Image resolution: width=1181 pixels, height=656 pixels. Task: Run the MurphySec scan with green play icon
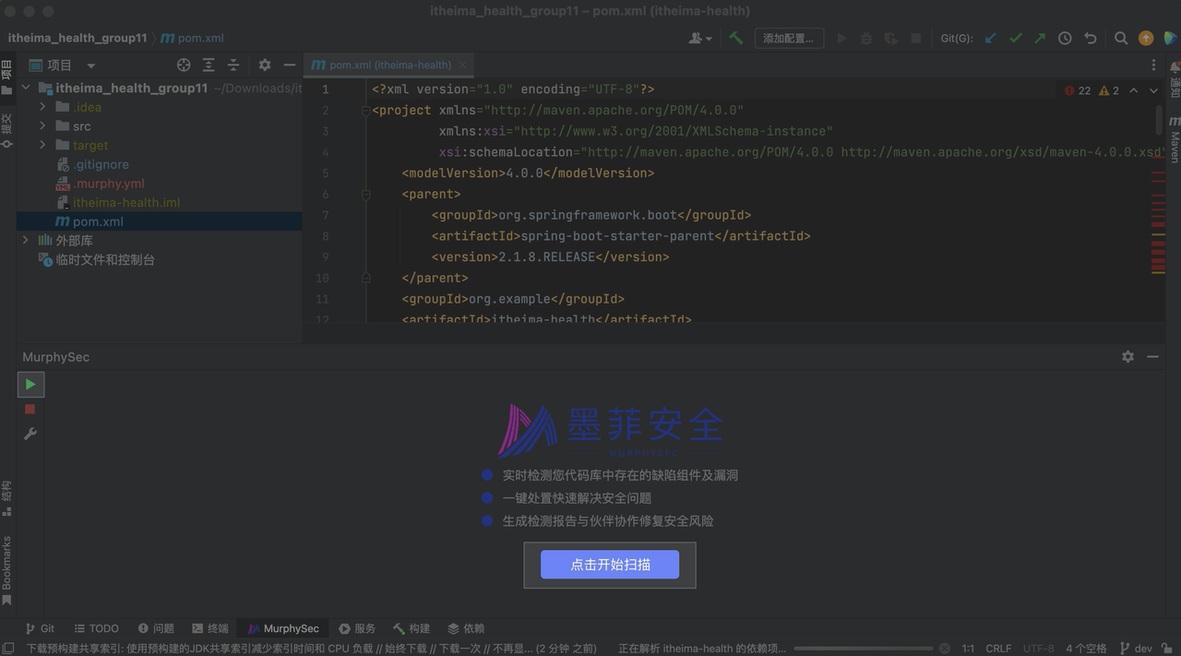pos(30,384)
